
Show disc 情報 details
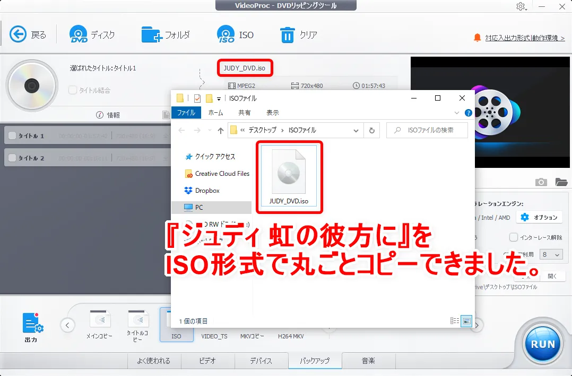[108, 115]
